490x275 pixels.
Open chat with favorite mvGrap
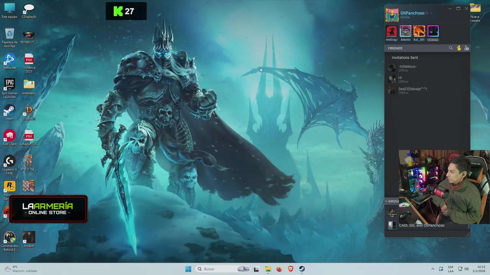coord(392,33)
